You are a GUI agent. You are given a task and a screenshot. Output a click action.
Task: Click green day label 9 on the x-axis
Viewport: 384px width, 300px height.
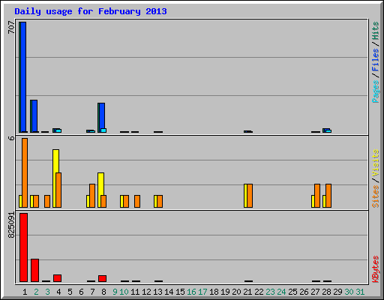click(115, 292)
